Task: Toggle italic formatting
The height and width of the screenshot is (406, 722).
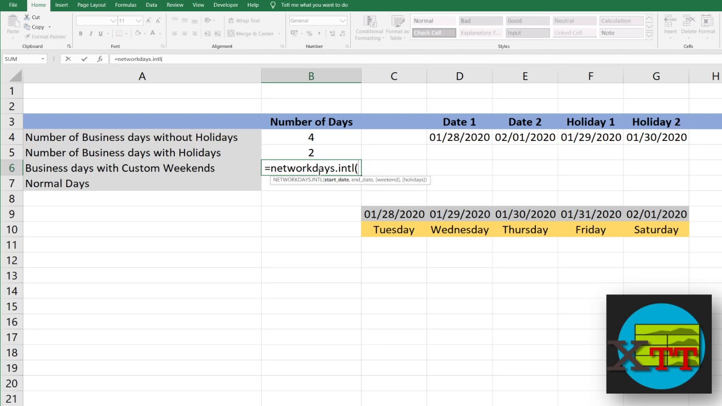Action: click(x=91, y=34)
